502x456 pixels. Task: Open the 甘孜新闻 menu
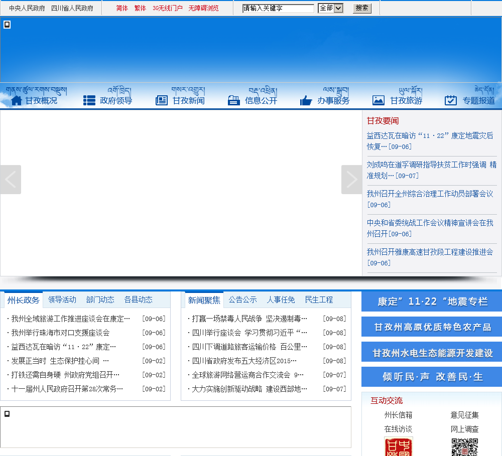[189, 100]
